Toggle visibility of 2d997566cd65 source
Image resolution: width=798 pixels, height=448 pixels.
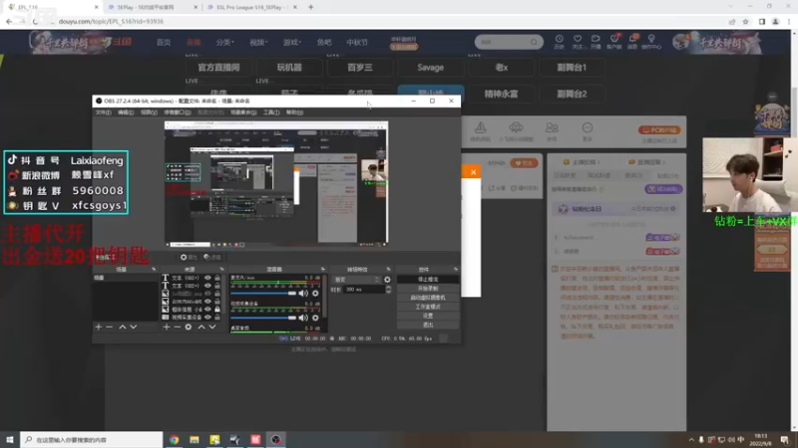tap(207, 302)
